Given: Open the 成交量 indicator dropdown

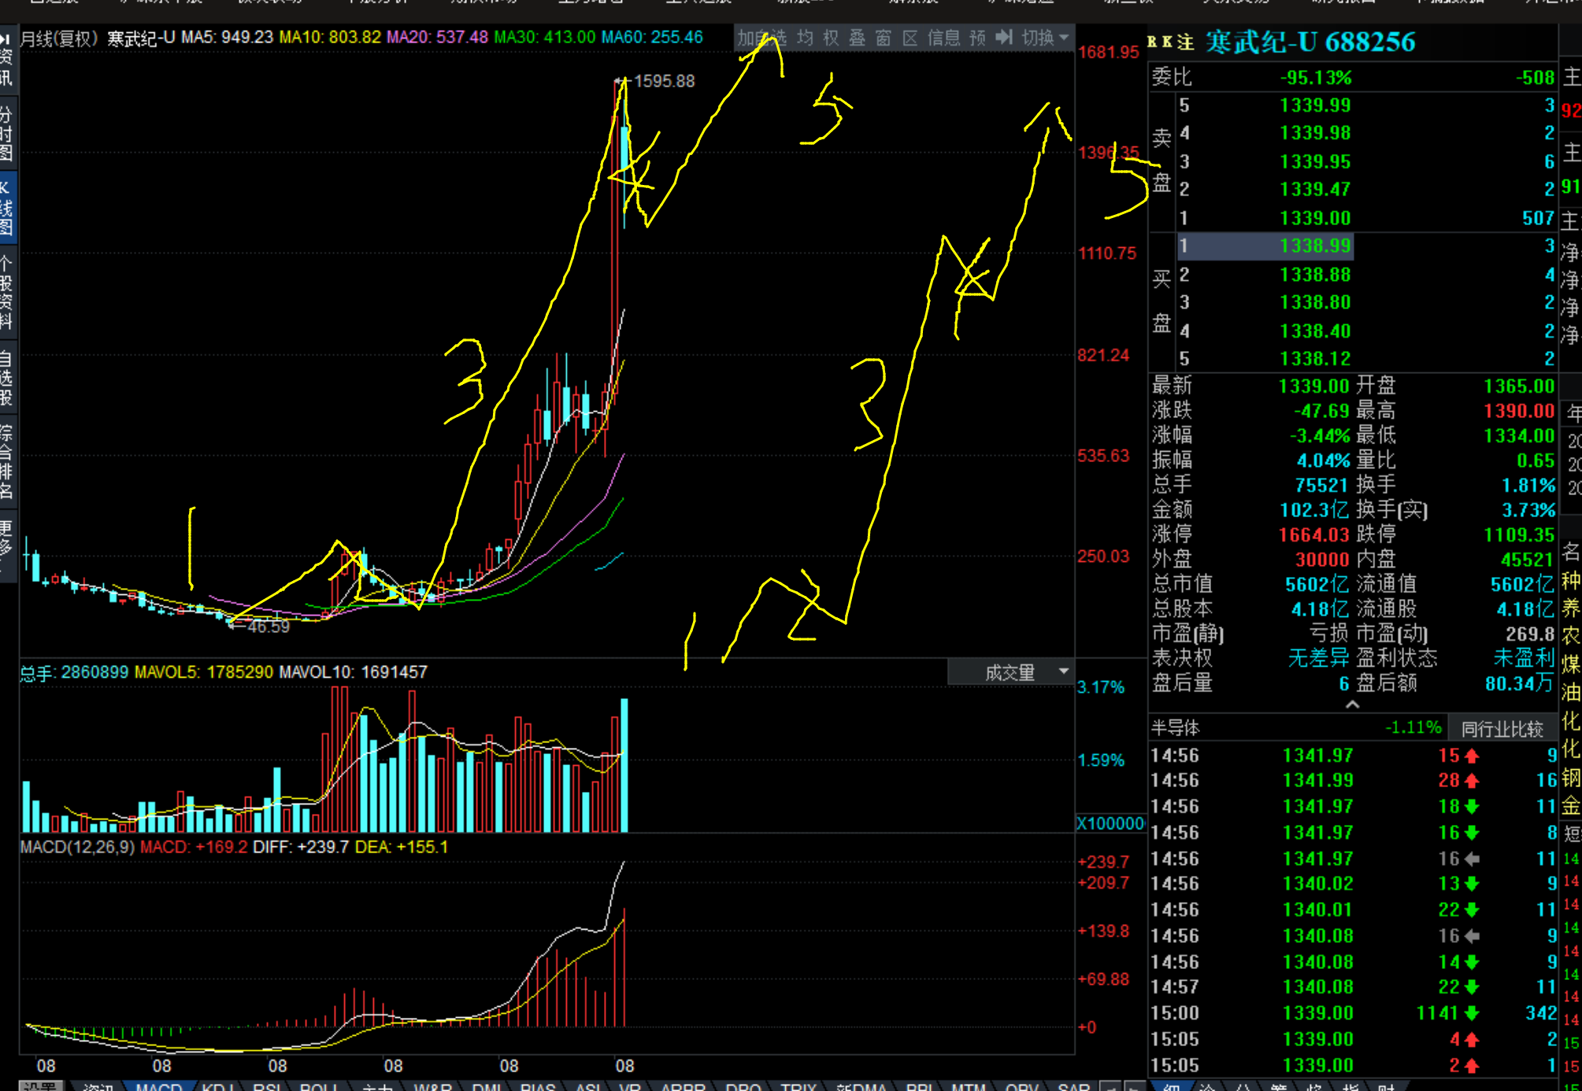Looking at the screenshot, I should (1010, 673).
